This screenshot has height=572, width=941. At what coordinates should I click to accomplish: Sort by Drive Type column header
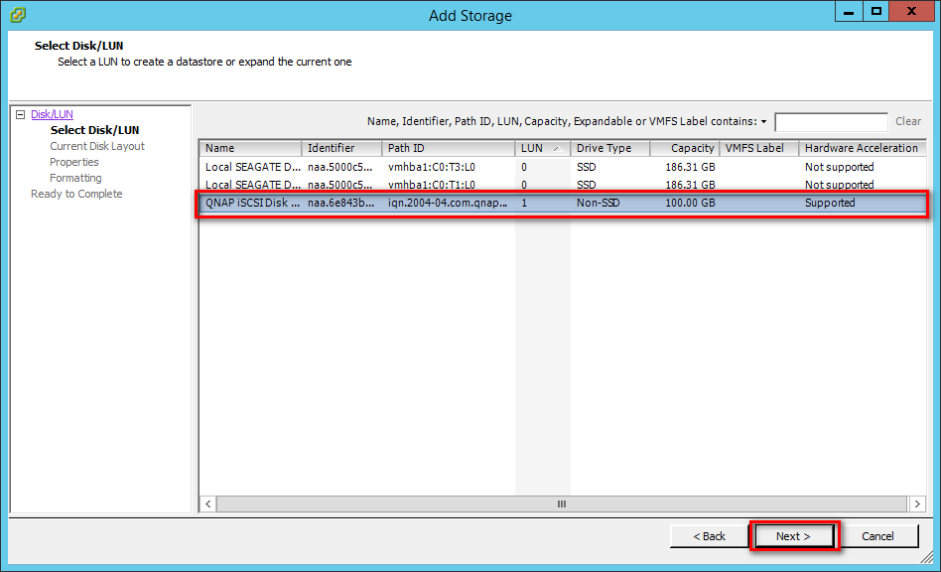[609, 148]
